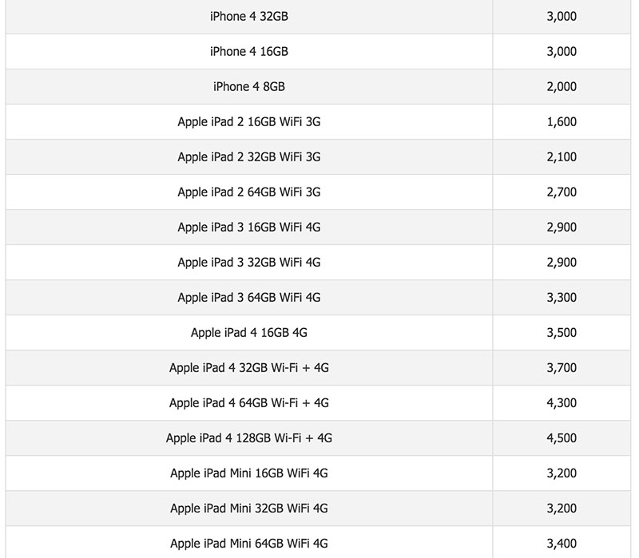639x558 pixels.
Task: Select the 2,000 price for iPhone 4 8GB
Action: pos(562,86)
